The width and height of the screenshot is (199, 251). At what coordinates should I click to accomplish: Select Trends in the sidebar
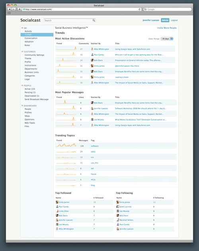[37, 35]
